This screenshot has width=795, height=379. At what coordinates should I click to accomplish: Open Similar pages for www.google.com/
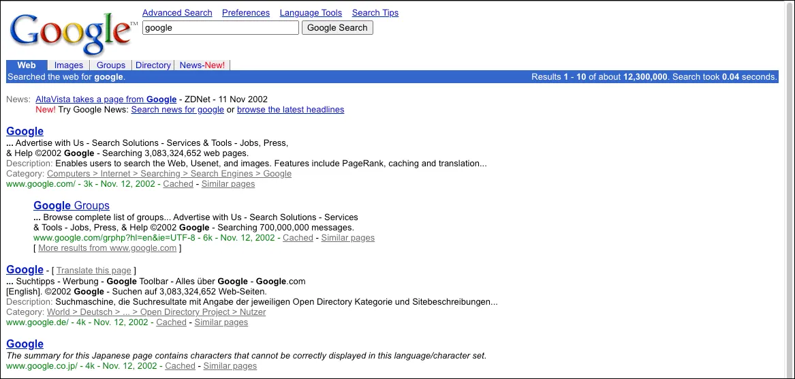[x=228, y=183]
